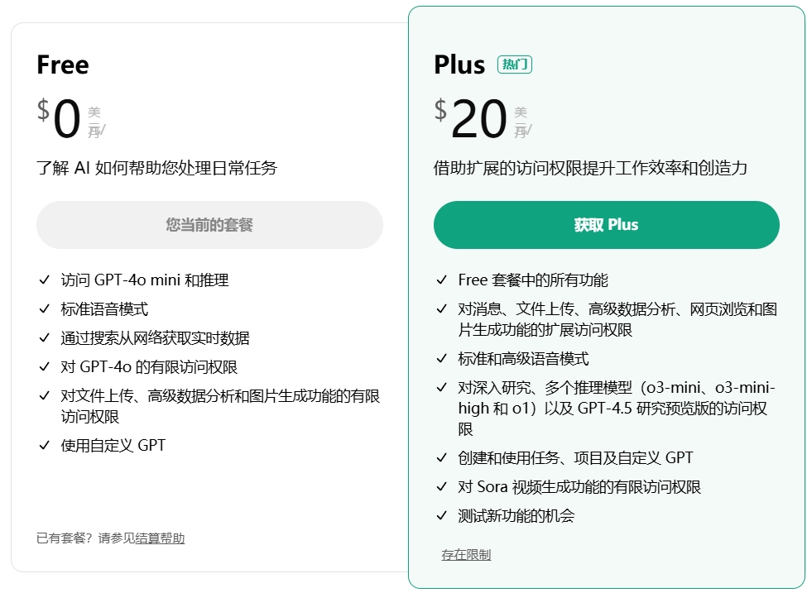The width and height of the screenshot is (807, 593).
Task: Click the $20 price on Plus card
Action: (471, 119)
